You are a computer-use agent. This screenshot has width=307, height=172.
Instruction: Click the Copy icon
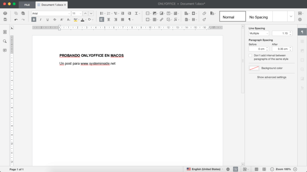(x=16, y=13)
